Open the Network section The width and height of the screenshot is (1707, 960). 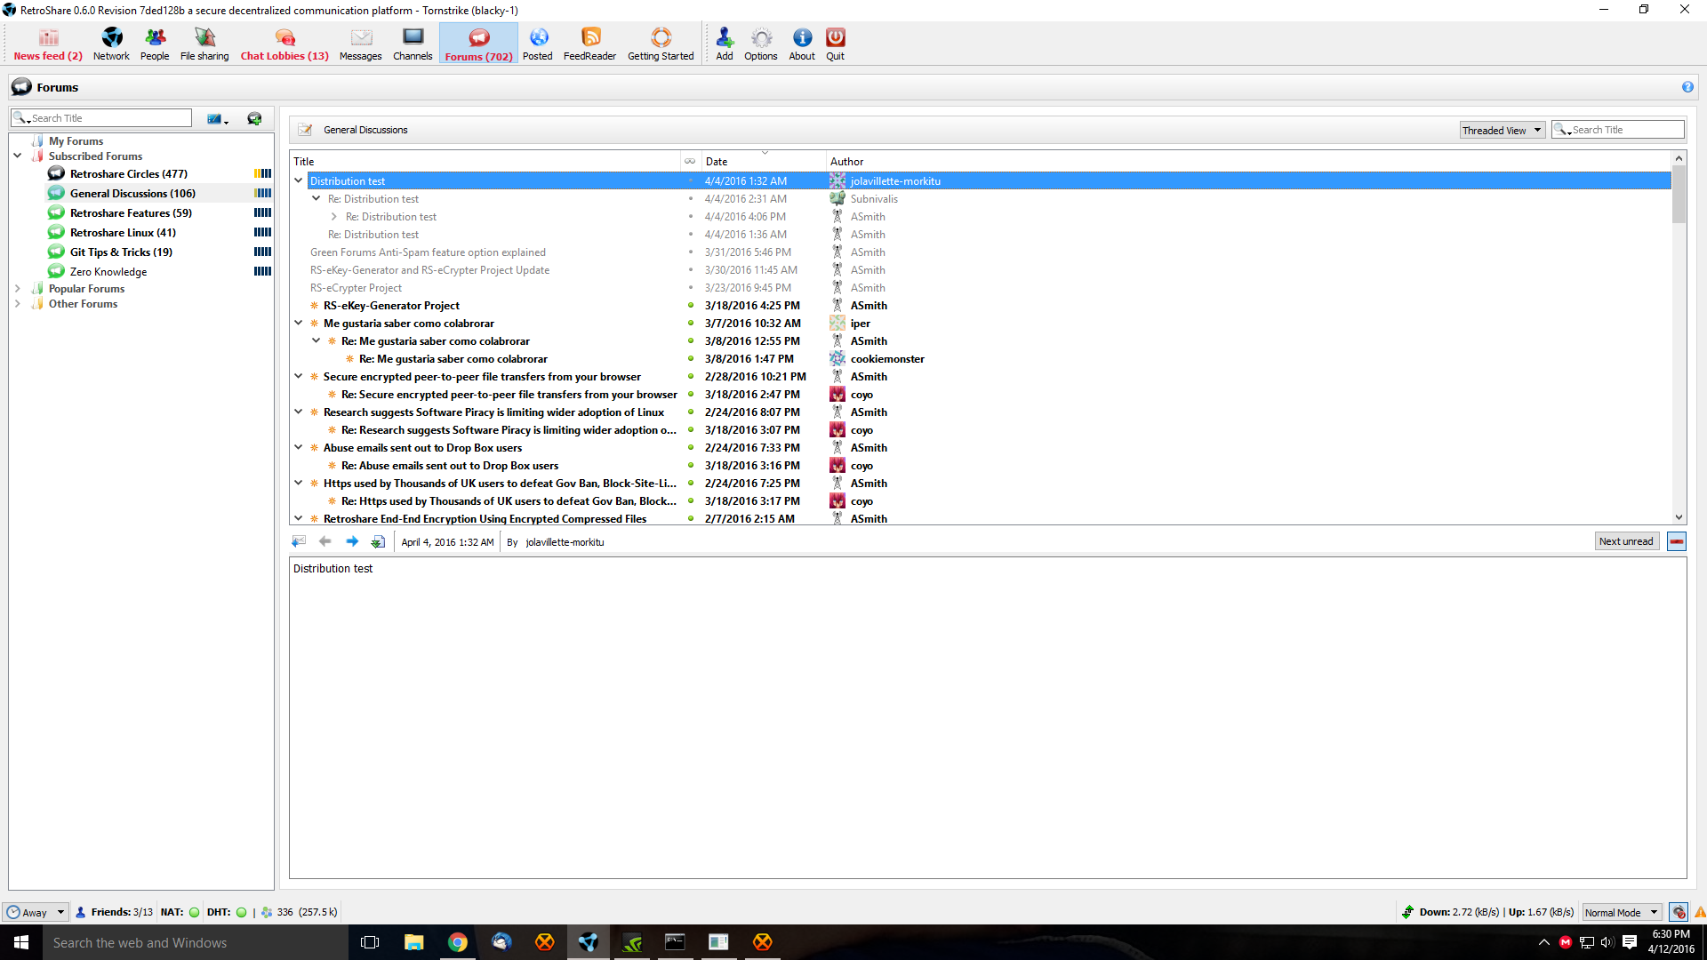[111, 44]
